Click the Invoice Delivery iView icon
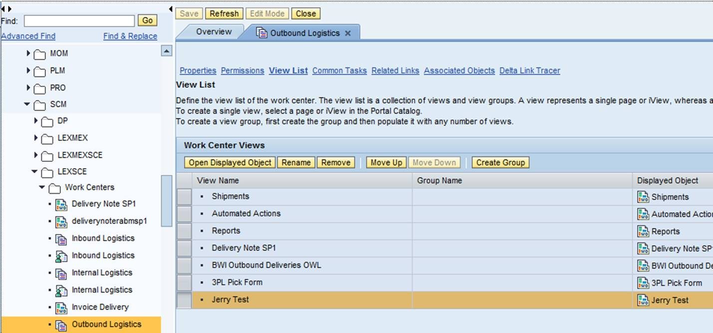Screen dimensions: 713x333 coord(61,308)
